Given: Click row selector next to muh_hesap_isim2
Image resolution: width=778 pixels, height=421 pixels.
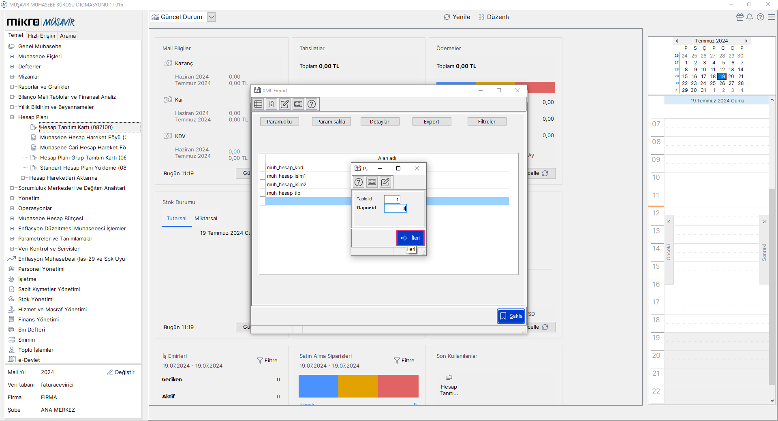Looking at the screenshot, I should point(262,185).
